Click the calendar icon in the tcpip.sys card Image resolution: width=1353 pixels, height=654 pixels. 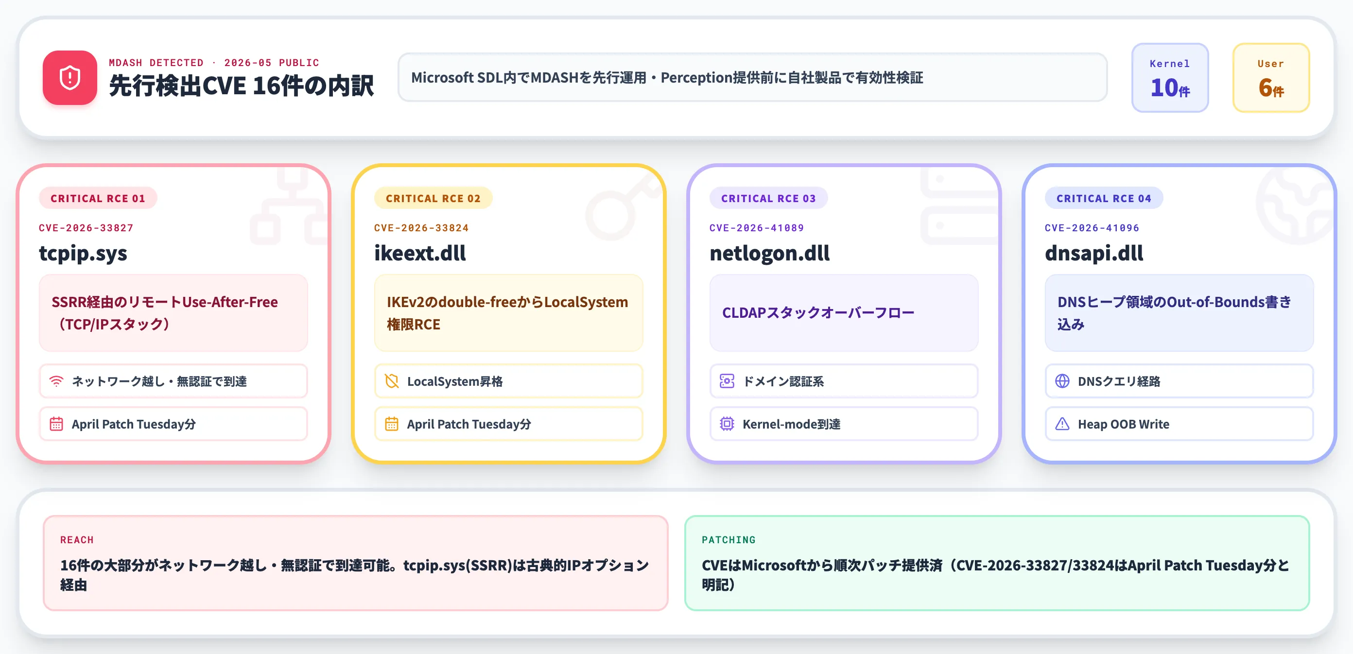pos(56,424)
